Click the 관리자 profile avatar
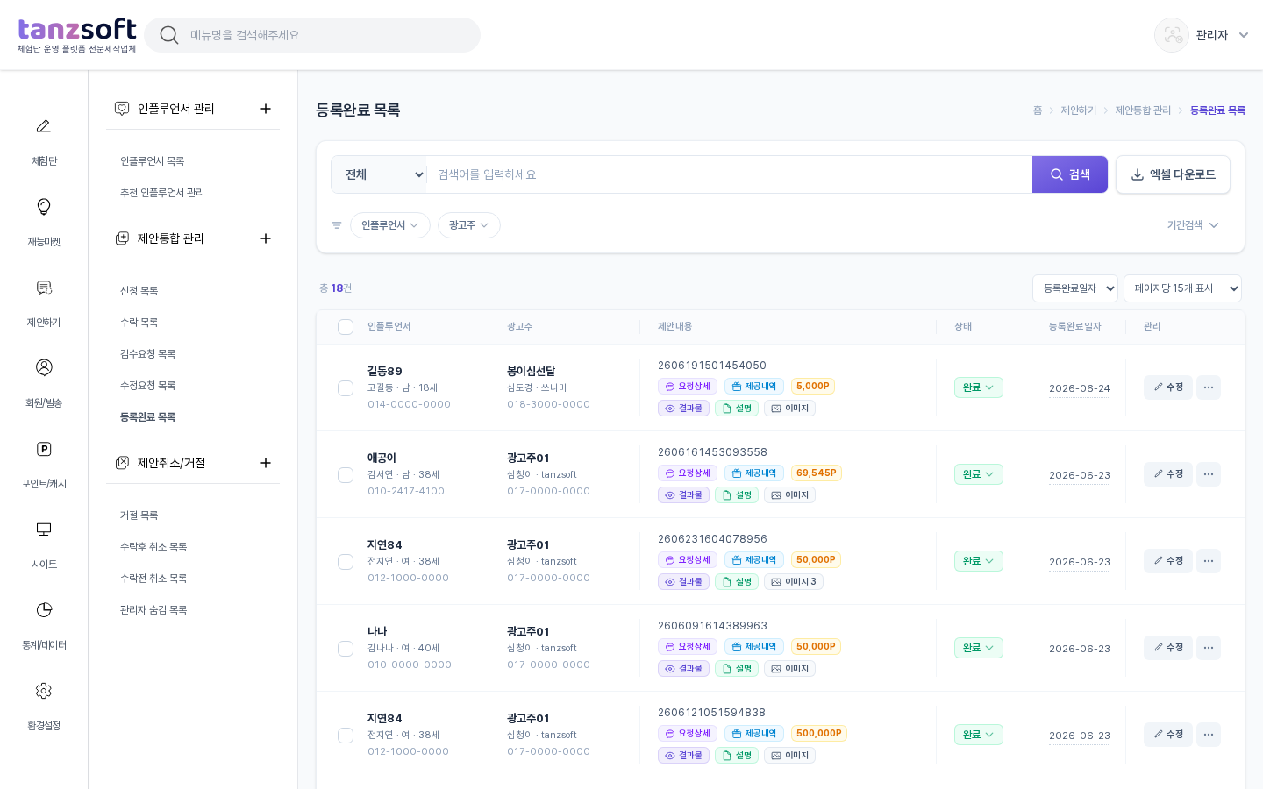The height and width of the screenshot is (789, 1263). click(1172, 35)
